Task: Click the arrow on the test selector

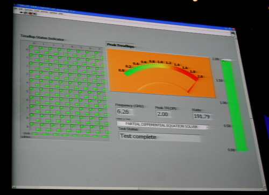Action: coord(207,127)
